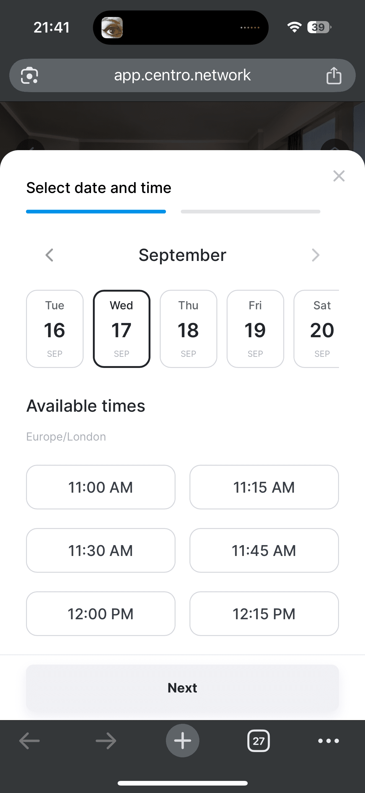Choose the 11:45 AM time slot

coord(264,550)
